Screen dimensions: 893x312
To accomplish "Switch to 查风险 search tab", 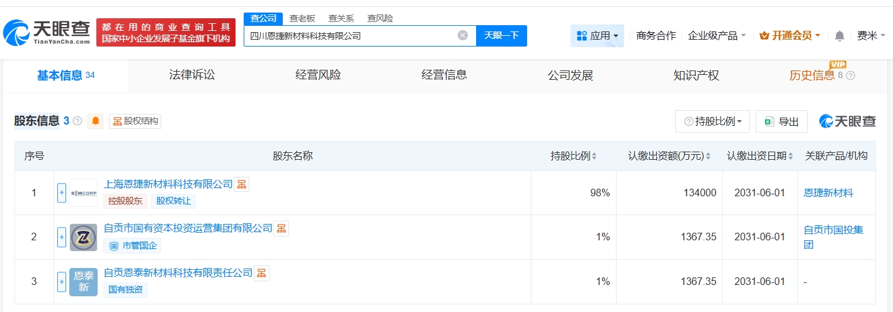I will 380,18.
